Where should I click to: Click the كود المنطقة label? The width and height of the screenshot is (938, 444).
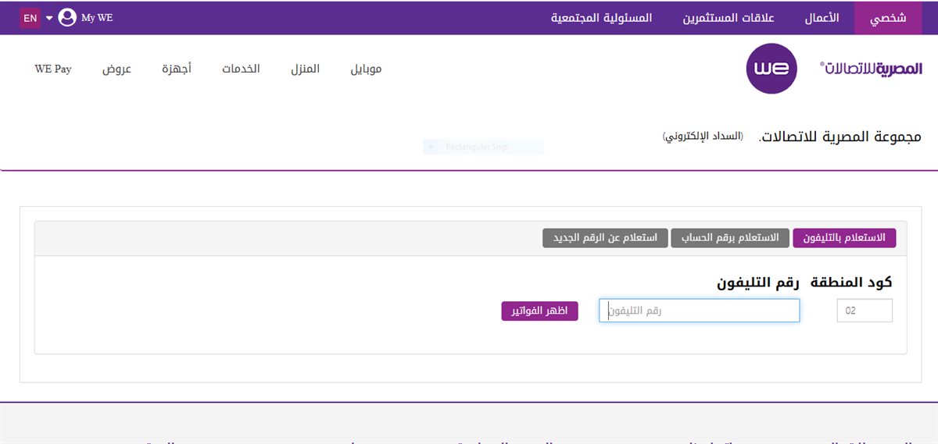tap(851, 282)
